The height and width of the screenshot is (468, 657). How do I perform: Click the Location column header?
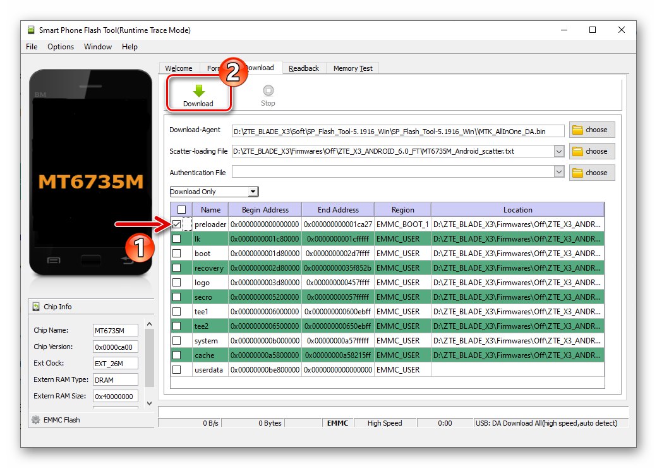[x=518, y=210]
